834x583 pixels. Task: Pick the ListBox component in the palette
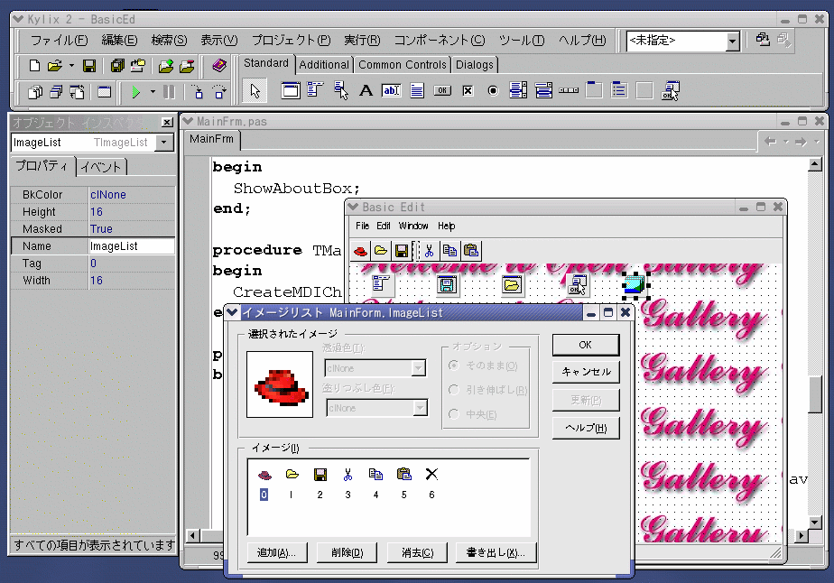[x=518, y=90]
